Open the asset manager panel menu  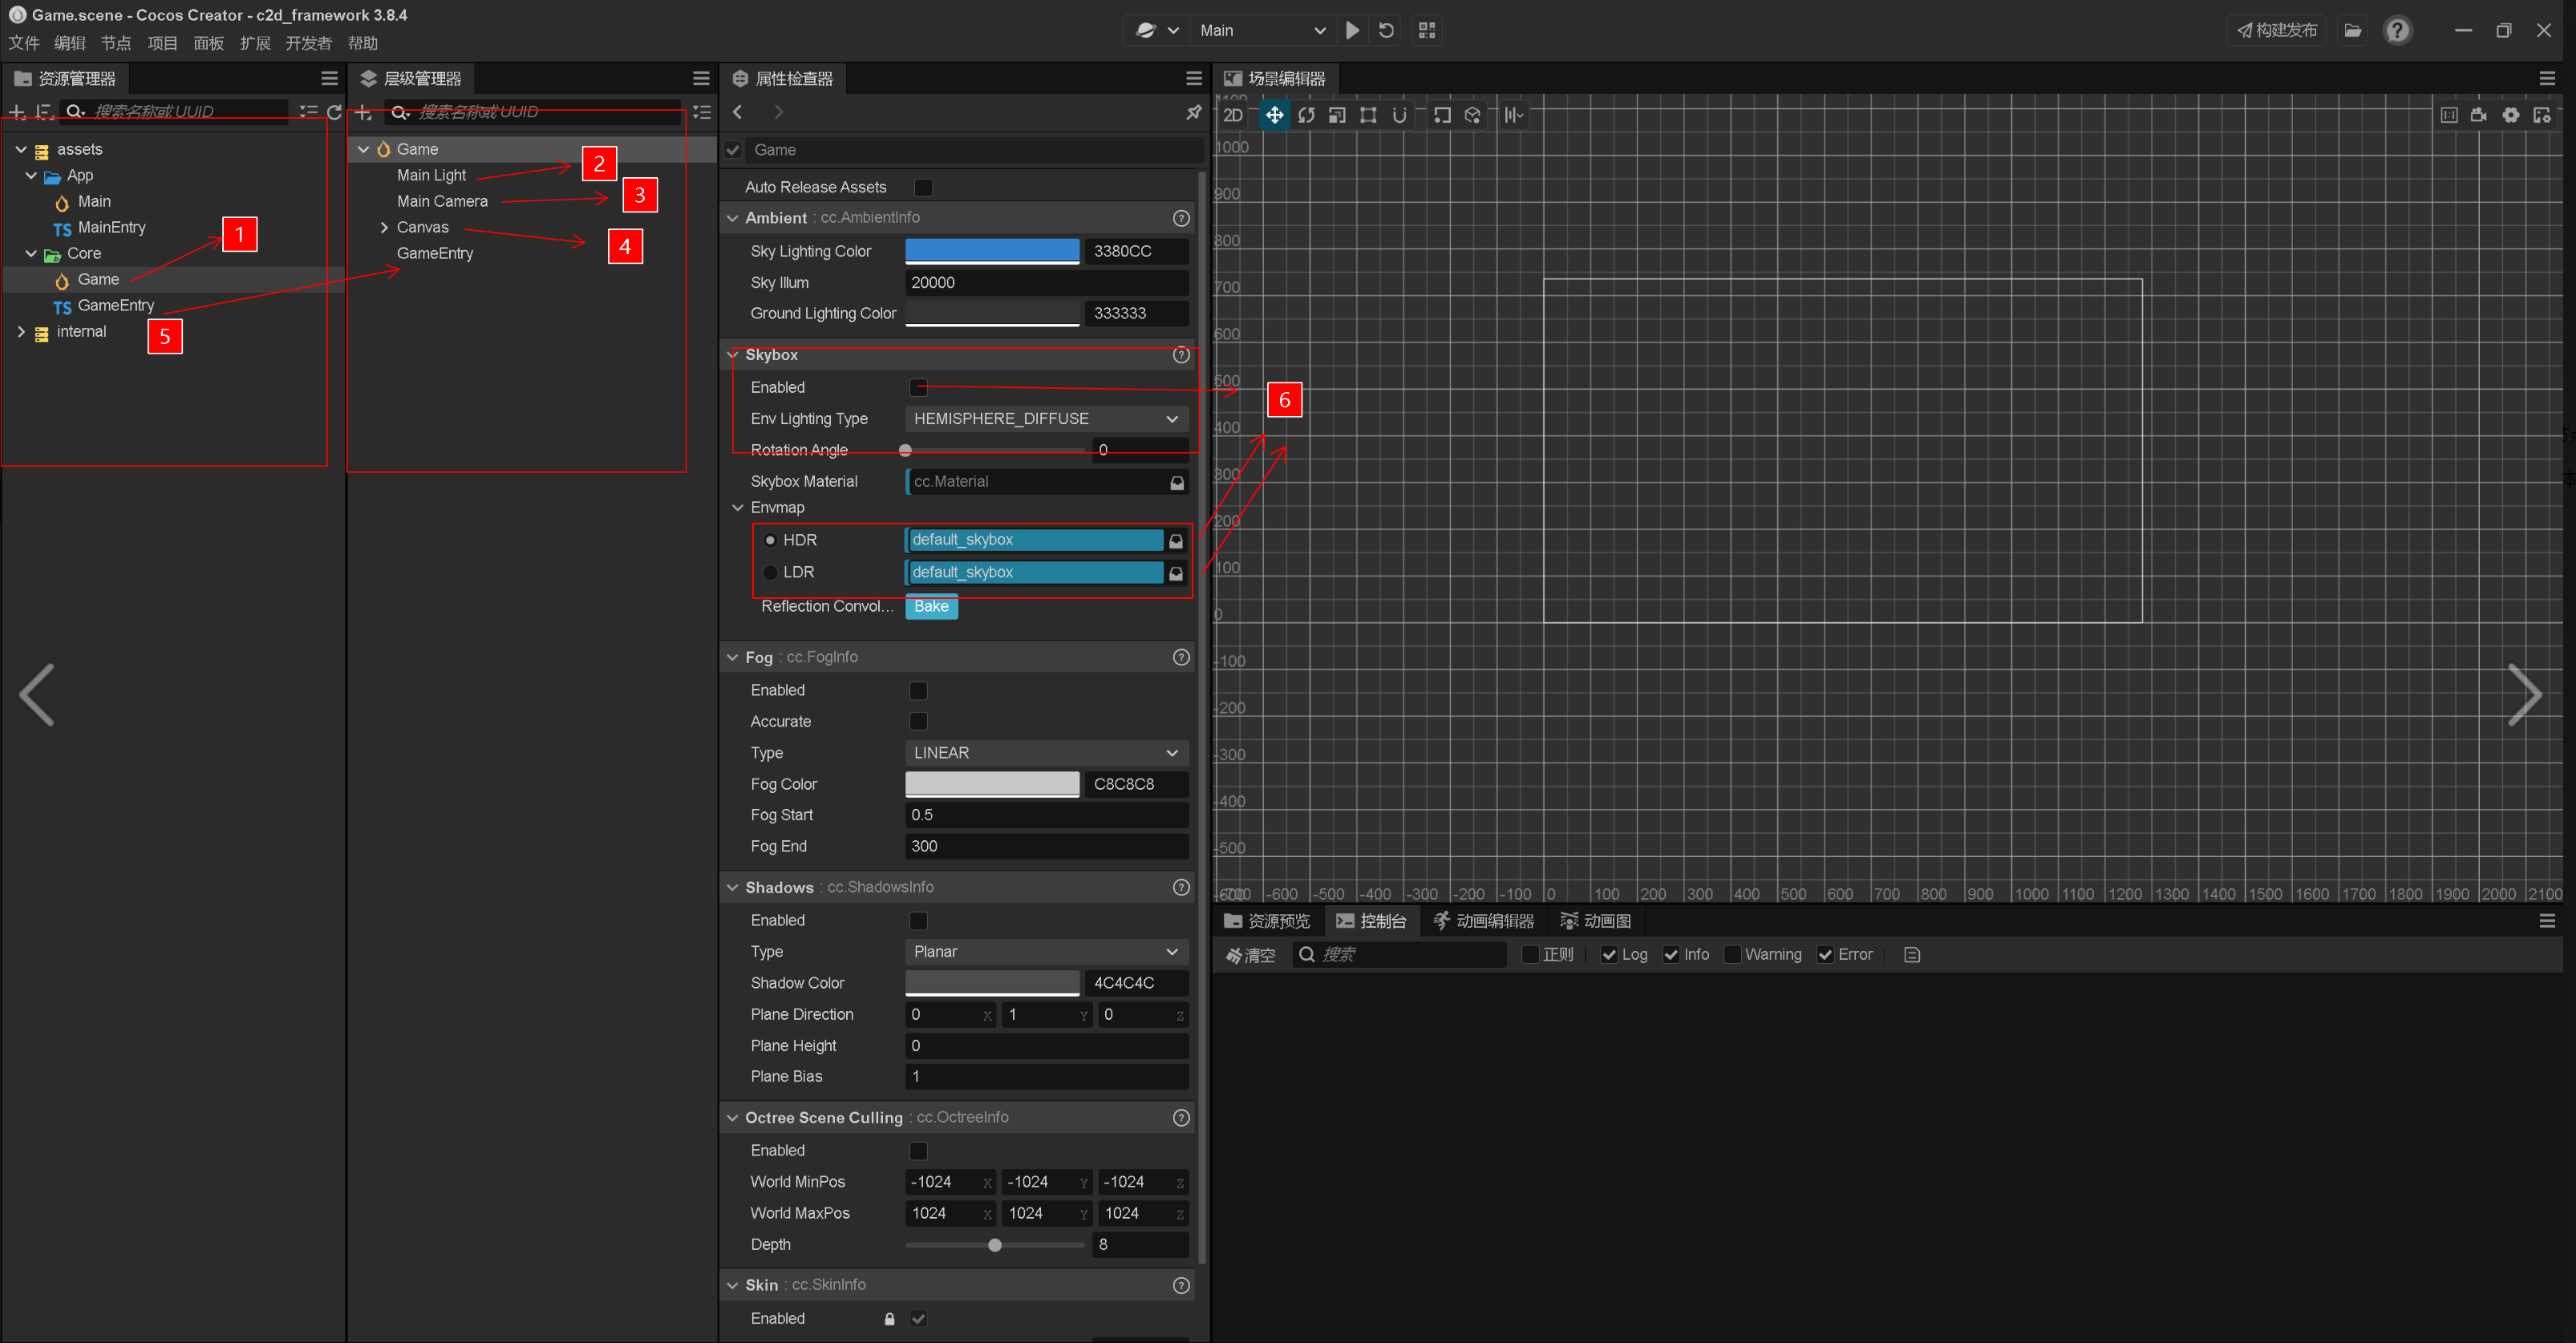click(329, 78)
